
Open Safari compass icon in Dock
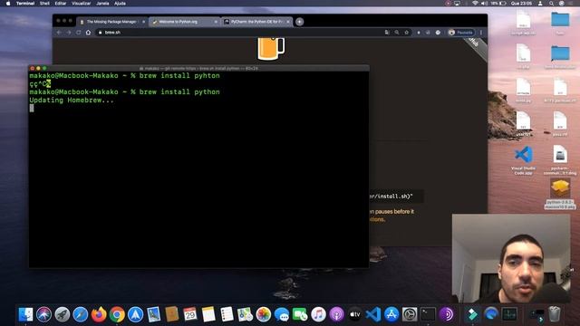point(81,314)
